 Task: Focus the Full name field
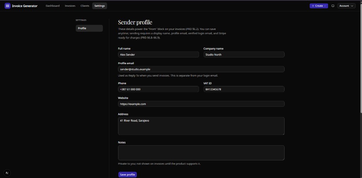pyautogui.click(x=158, y=55)
